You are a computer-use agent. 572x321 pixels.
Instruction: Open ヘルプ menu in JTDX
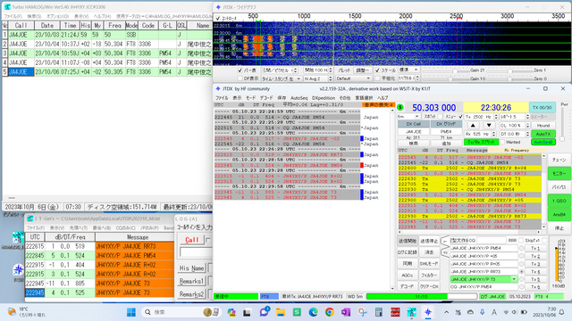[383, 98]
